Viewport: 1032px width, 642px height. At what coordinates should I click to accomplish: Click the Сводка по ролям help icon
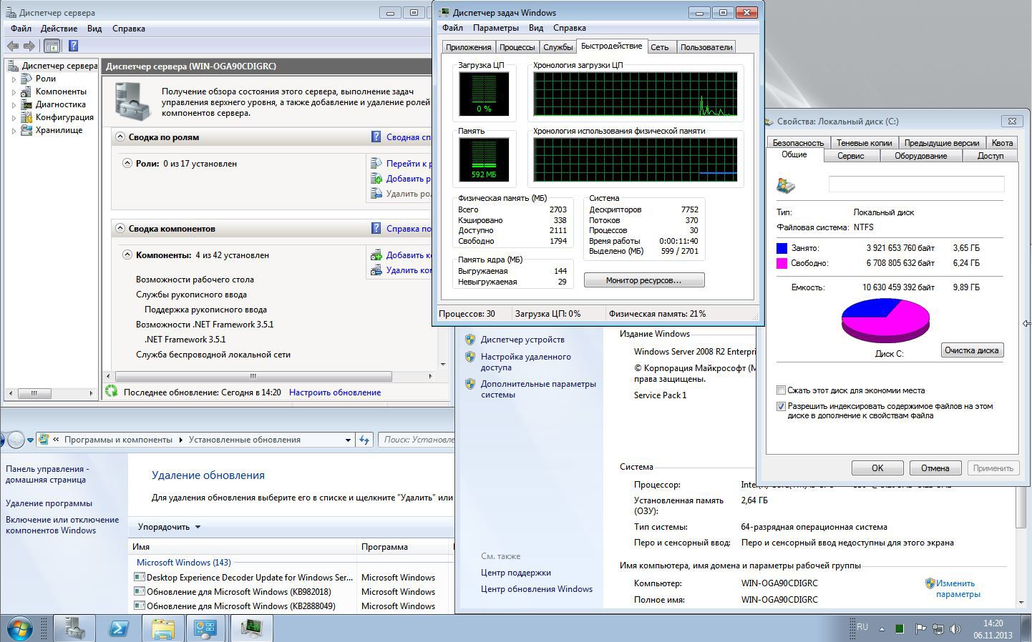376,137
